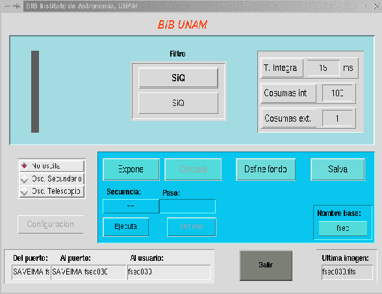This screenshot has height=294, width=382.
Task: Click the 'Filtro' label
Action: point(177,54)
